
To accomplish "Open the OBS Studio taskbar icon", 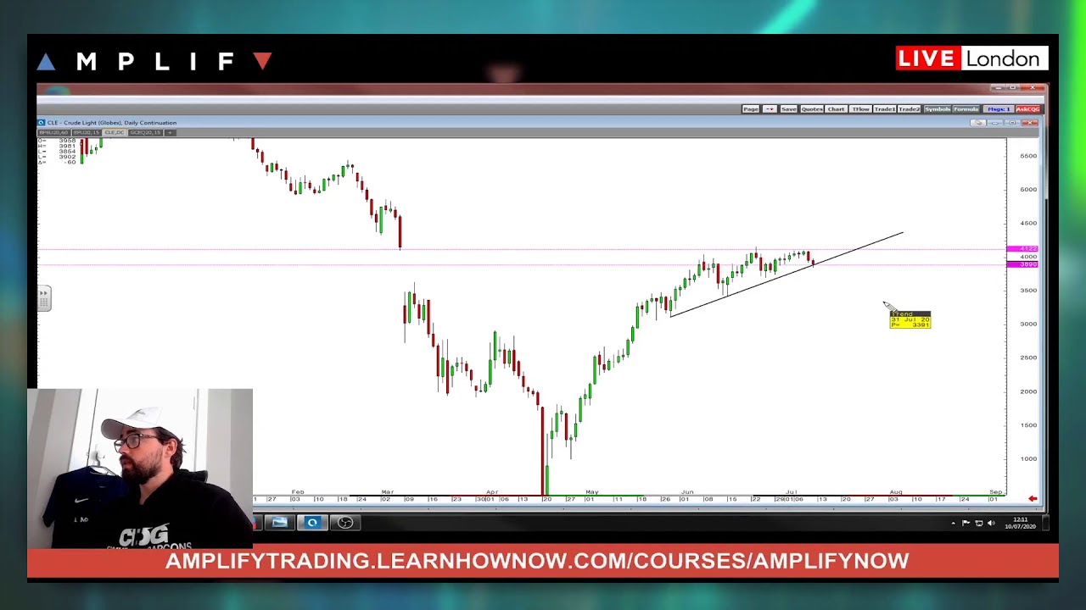I will pyautogui.click(x=345, y=523).
